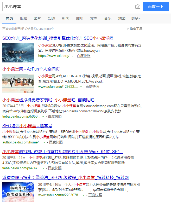
Task: Expand dropdown arrow next to acfun.cn URL
Action: coord(81,87)
